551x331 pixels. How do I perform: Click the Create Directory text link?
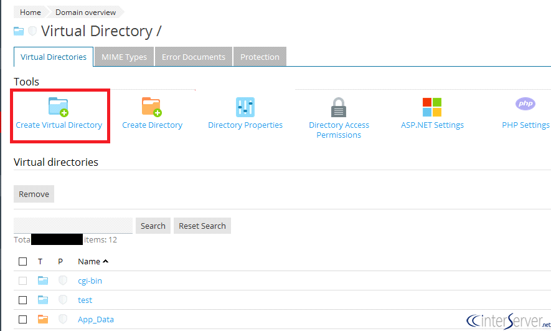(152, 125)
